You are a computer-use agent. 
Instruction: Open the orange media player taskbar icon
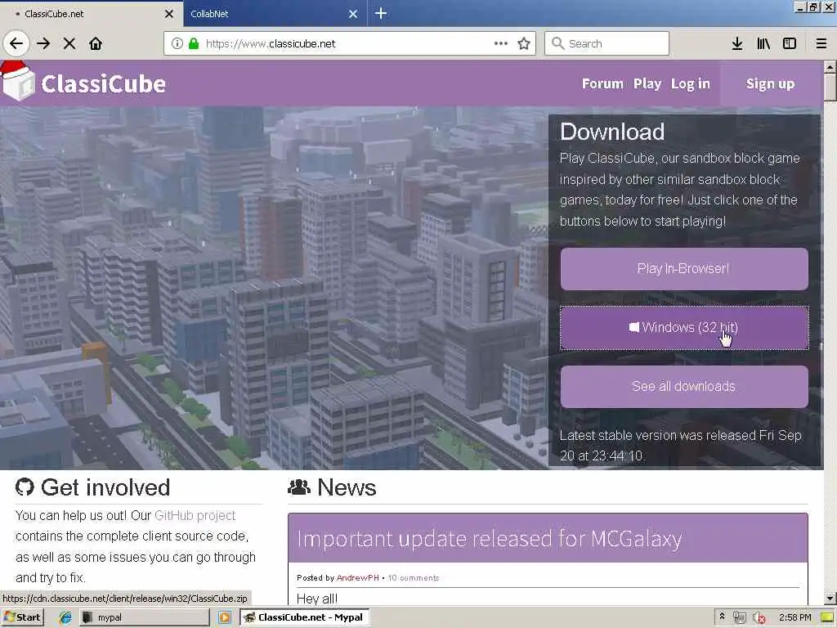(x=224, y=617)
